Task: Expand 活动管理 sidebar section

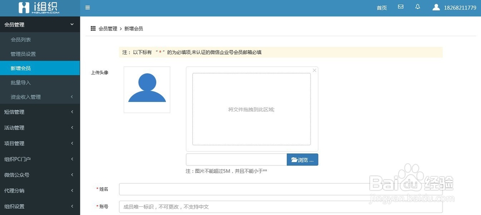Action: click(40, 127)
